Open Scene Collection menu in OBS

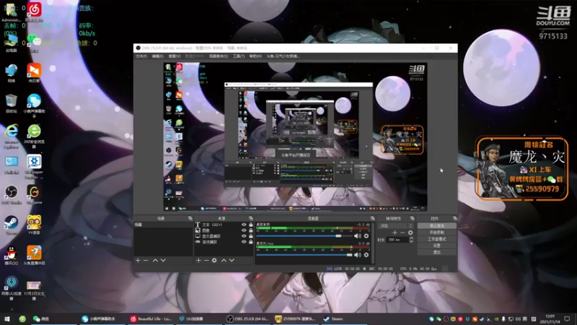219,56
